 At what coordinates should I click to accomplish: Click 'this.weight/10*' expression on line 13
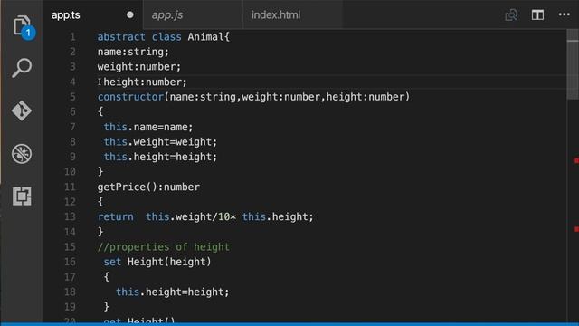point(191,217)
